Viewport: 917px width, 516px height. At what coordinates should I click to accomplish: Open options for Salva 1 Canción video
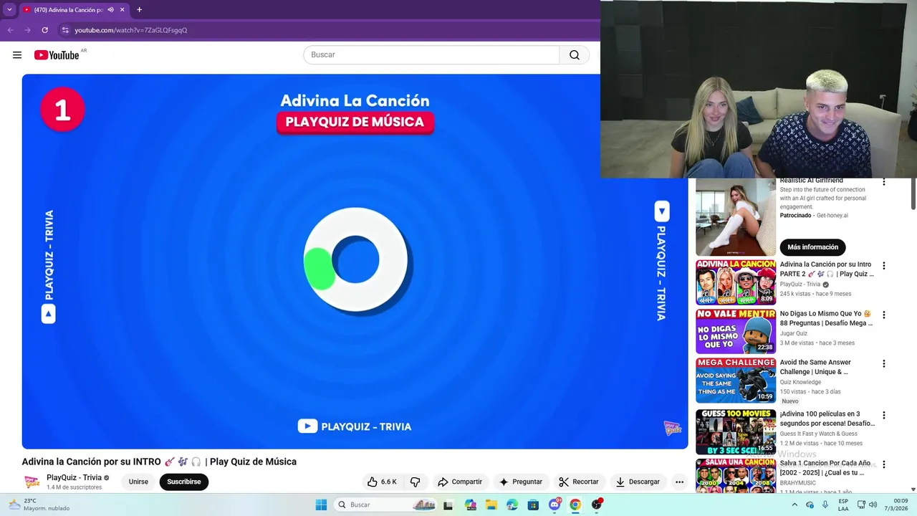click(x=883, y=464)
